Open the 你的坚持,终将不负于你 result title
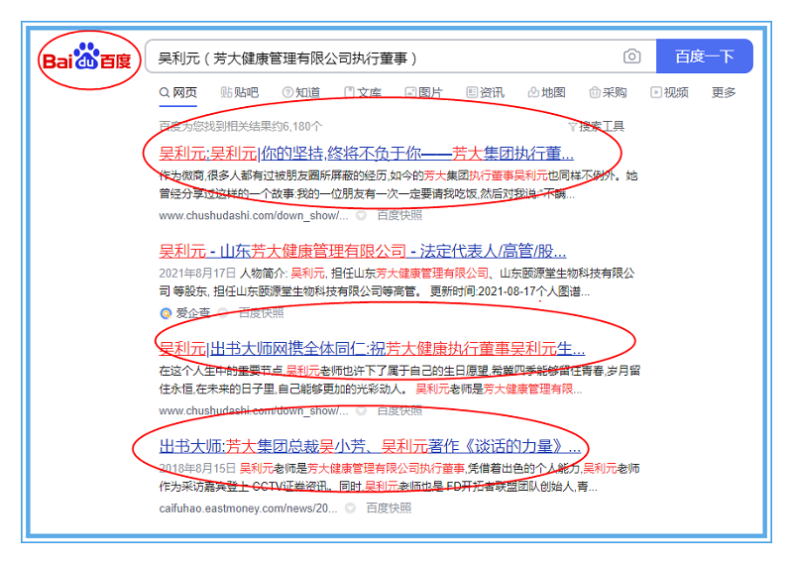 [x=367, y=154]
